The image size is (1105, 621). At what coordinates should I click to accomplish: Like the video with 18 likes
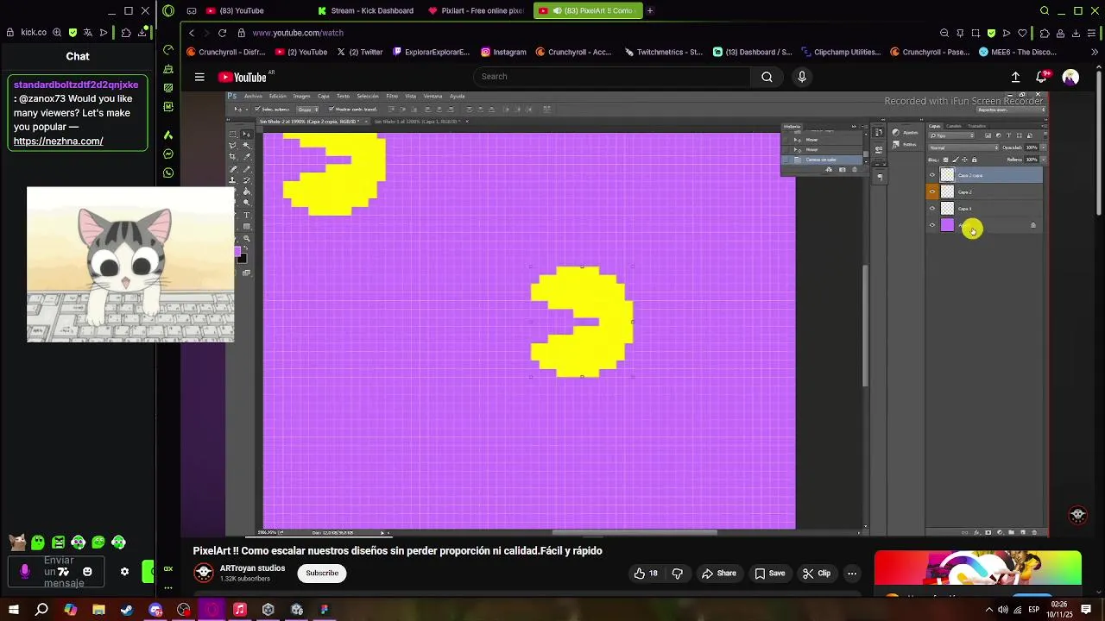[646, 574]
